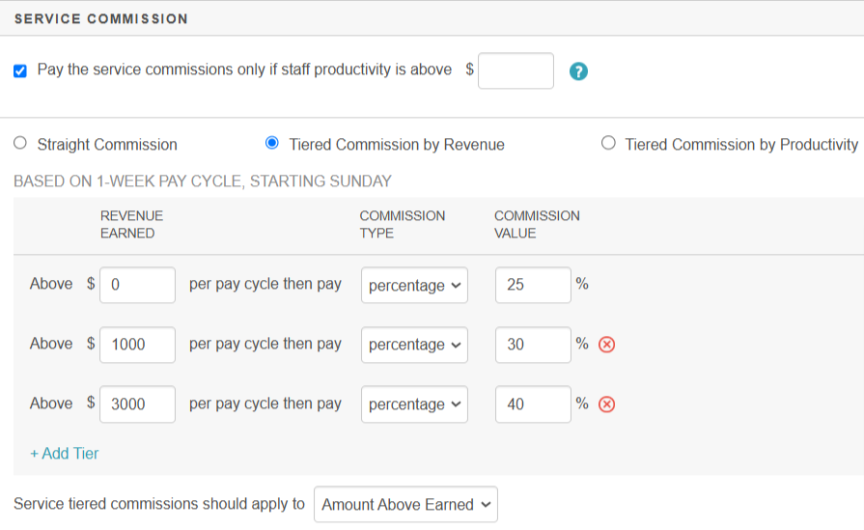Open commission type dropdown for $3000 tier
Screen dimensions: 864x530
pos(414,404)
